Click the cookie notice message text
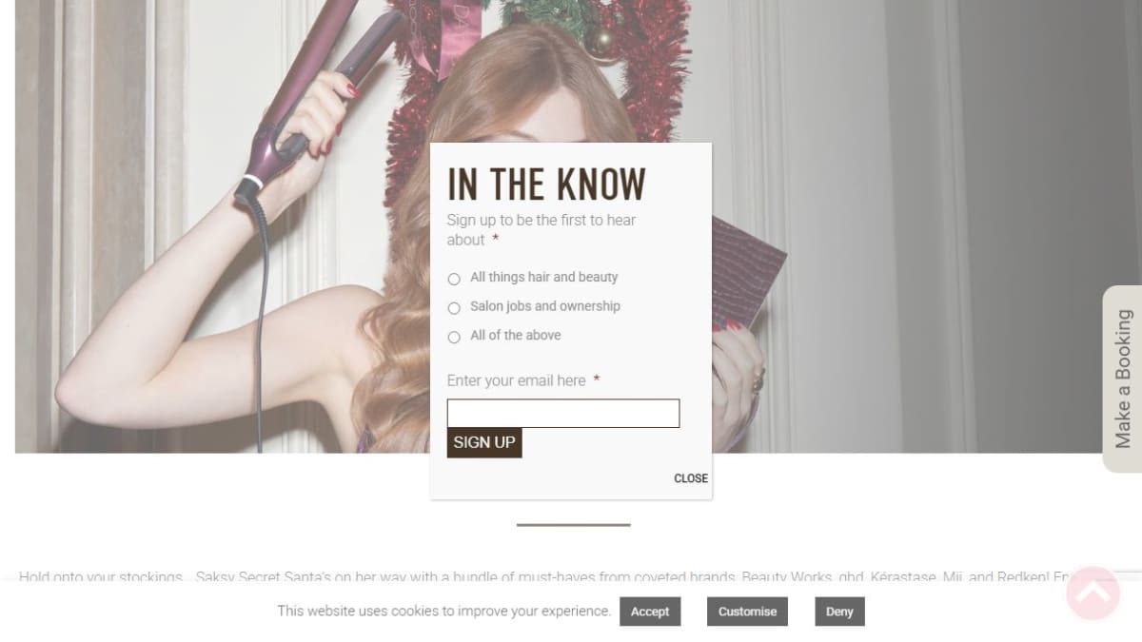Viewport: 1142px width, 642px height. (x=443, y=611)
